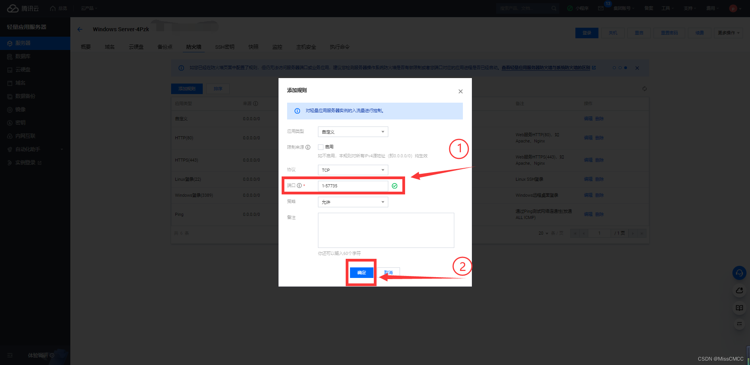
Task: Switch to the 备份点 tab
Action: click(165, 47)
